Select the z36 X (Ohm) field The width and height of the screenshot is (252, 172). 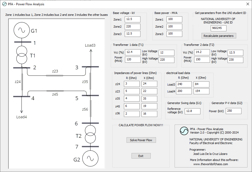click(x=149, y=114)
